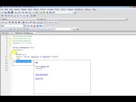Click the Cut toolbar icon
The image size is (136, 102).
coord(23,12)
